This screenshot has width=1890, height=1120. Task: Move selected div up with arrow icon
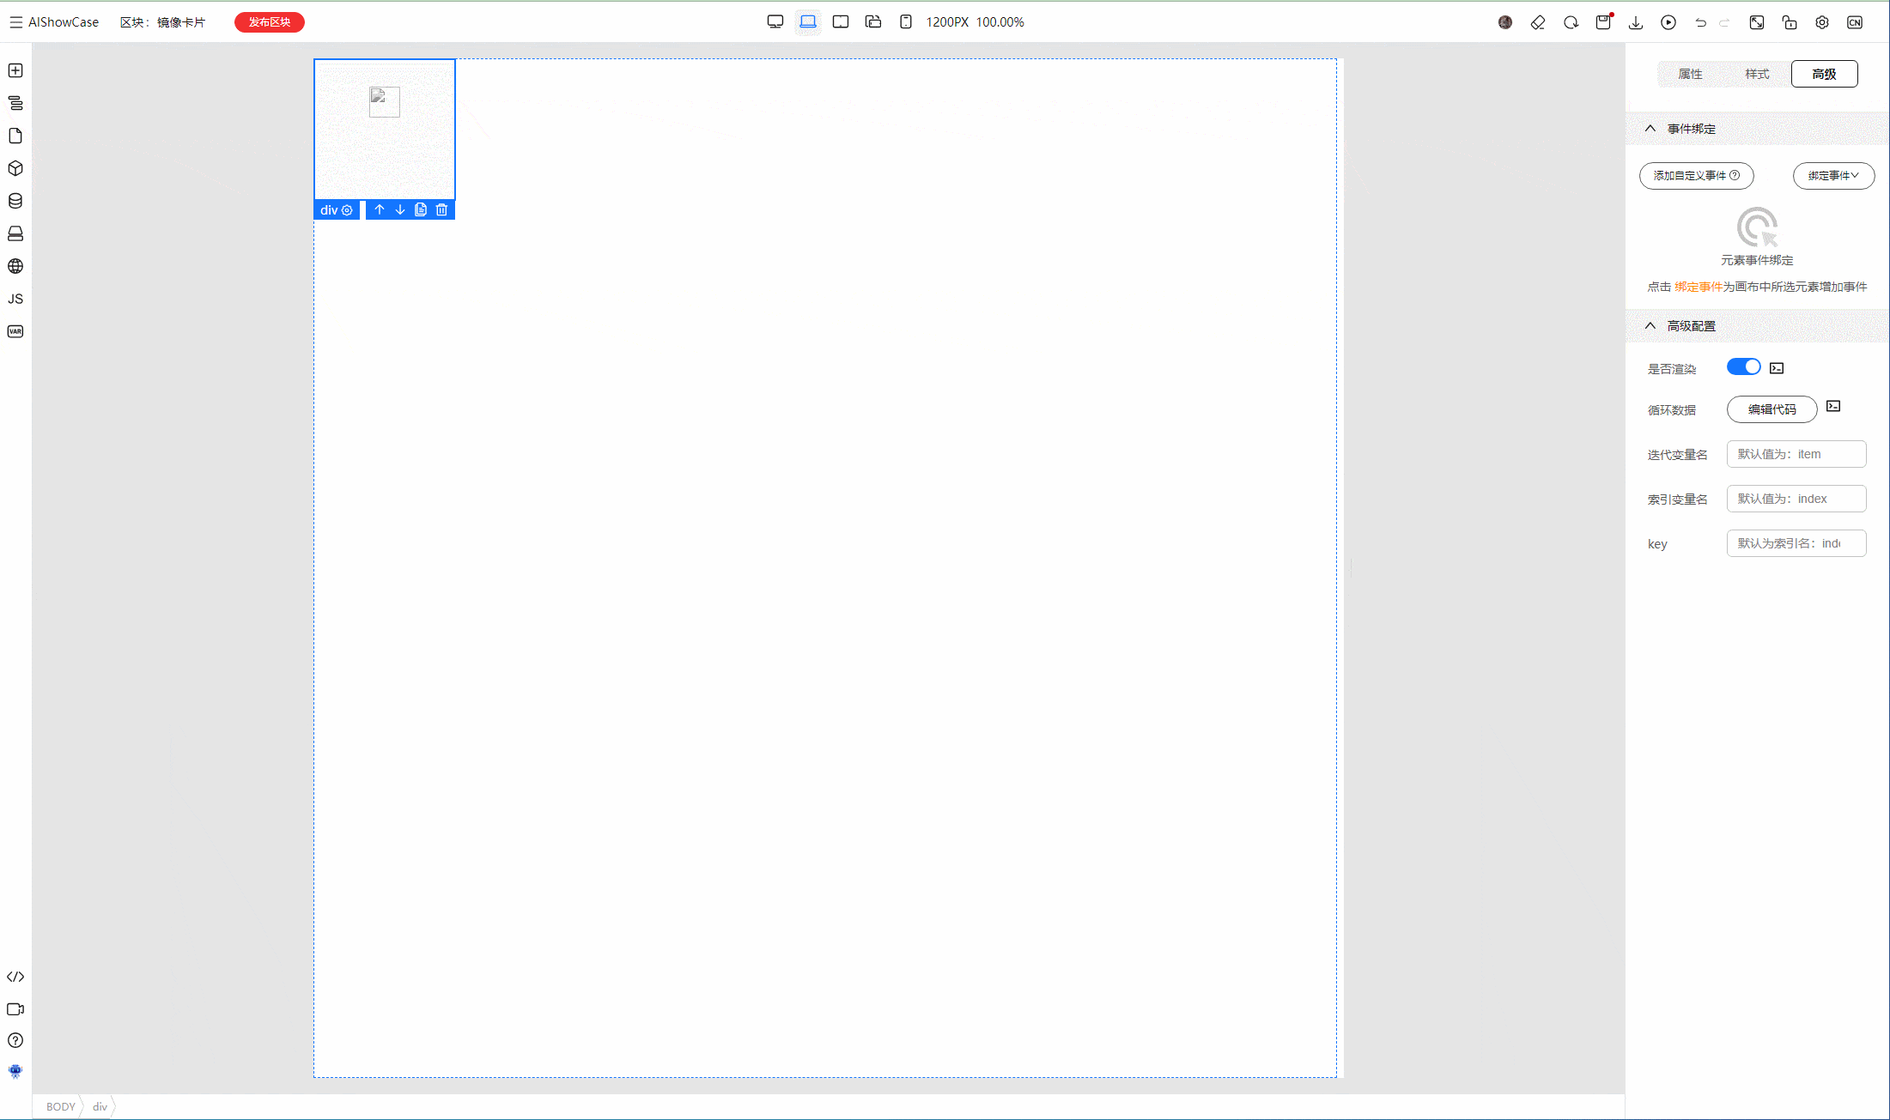[380, 209]
